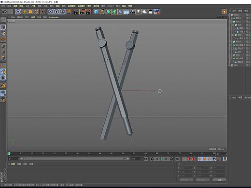Viewport: 251px width, 188px height.
Task: Toggle X axis lock button
Action: pyautogui.click(x=50, y=12)
